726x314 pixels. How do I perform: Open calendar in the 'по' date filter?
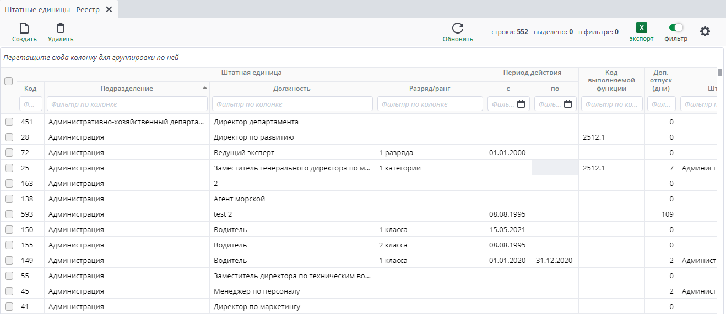568,104
